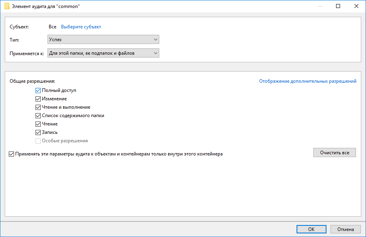Click the disabled "Особые разрешения" checkbox
Viewport: 366px width, 237px height.
click(x=38, y=141)
